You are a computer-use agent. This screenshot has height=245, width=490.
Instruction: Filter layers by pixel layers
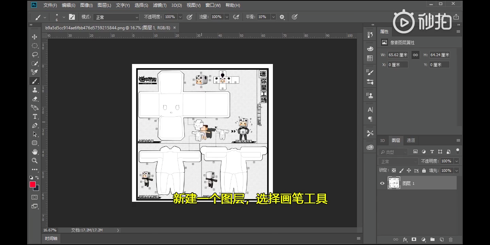coord(415,152)
